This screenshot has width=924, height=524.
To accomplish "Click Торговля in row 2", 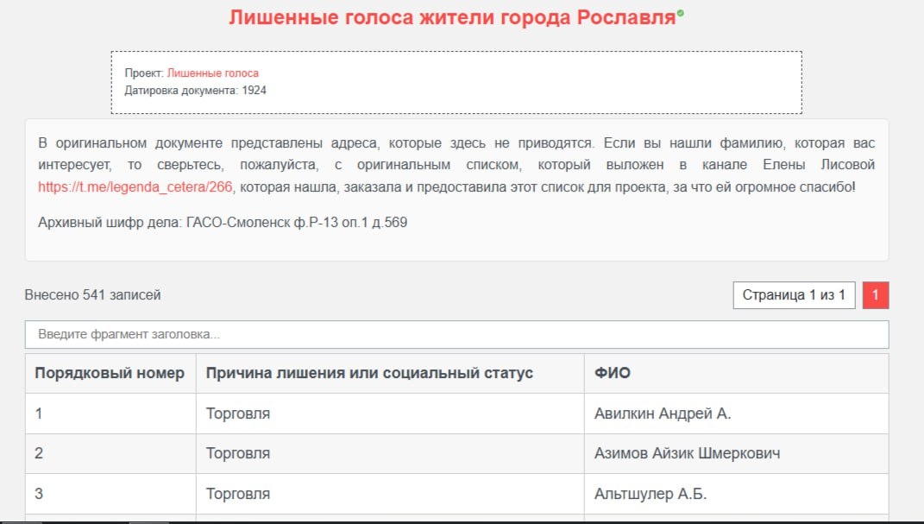I will [x=238, y=453].
